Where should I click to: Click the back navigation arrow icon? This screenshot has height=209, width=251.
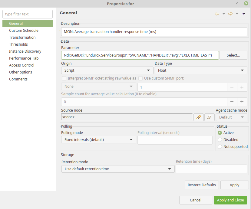[x=217, y=14]
